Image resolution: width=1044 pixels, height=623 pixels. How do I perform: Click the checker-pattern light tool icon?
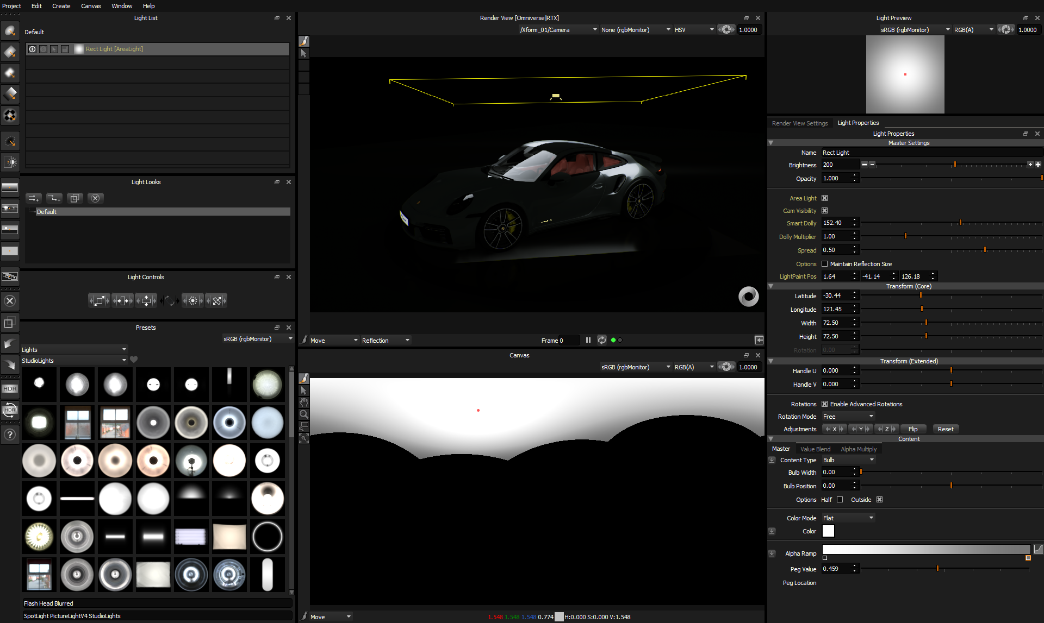point(10,115)
